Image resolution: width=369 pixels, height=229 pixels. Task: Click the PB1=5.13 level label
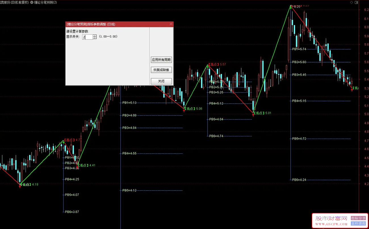(129, 103)
